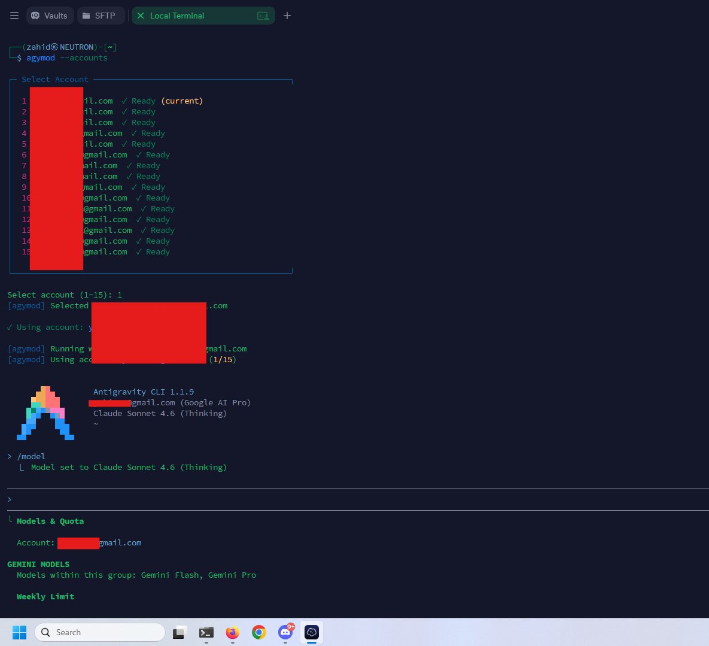Close the Local Terminal tab
709x646 pixels.
coord(141,16)
